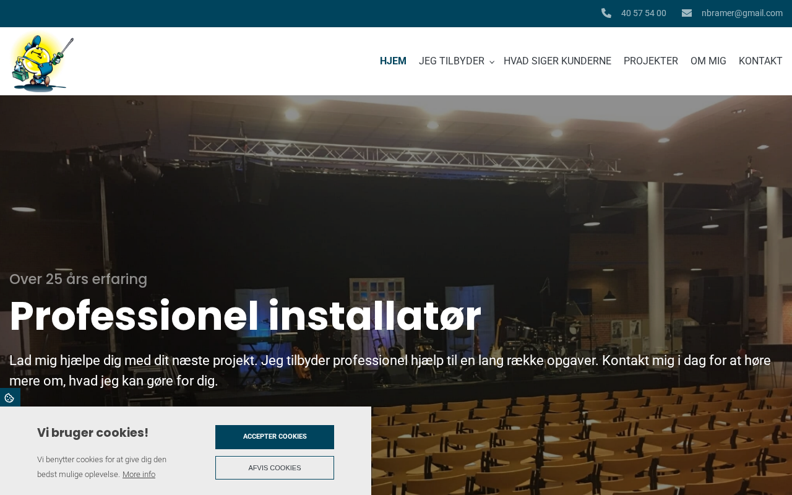Screen dimensions: 792x495
Task: Open the PROJEKTER page
Action: pos(651,61)
